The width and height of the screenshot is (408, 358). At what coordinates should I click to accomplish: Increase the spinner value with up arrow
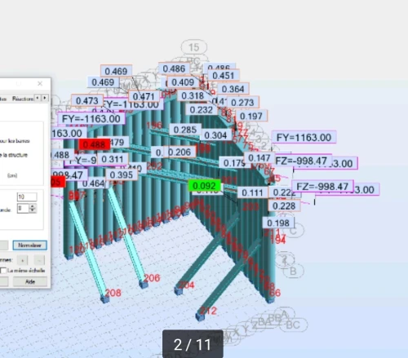[x=33, y=206]
